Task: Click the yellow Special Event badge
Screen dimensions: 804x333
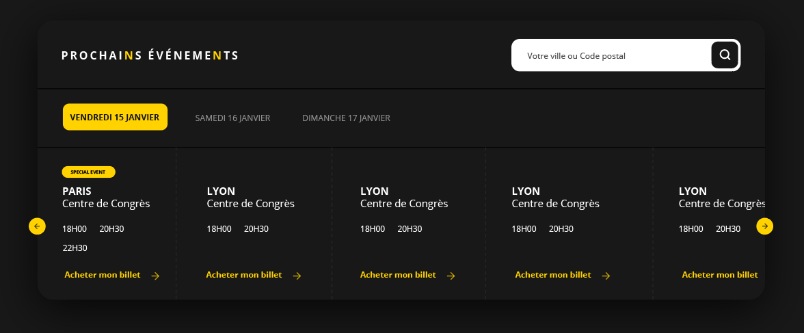Action: click(x=88, y=172)
